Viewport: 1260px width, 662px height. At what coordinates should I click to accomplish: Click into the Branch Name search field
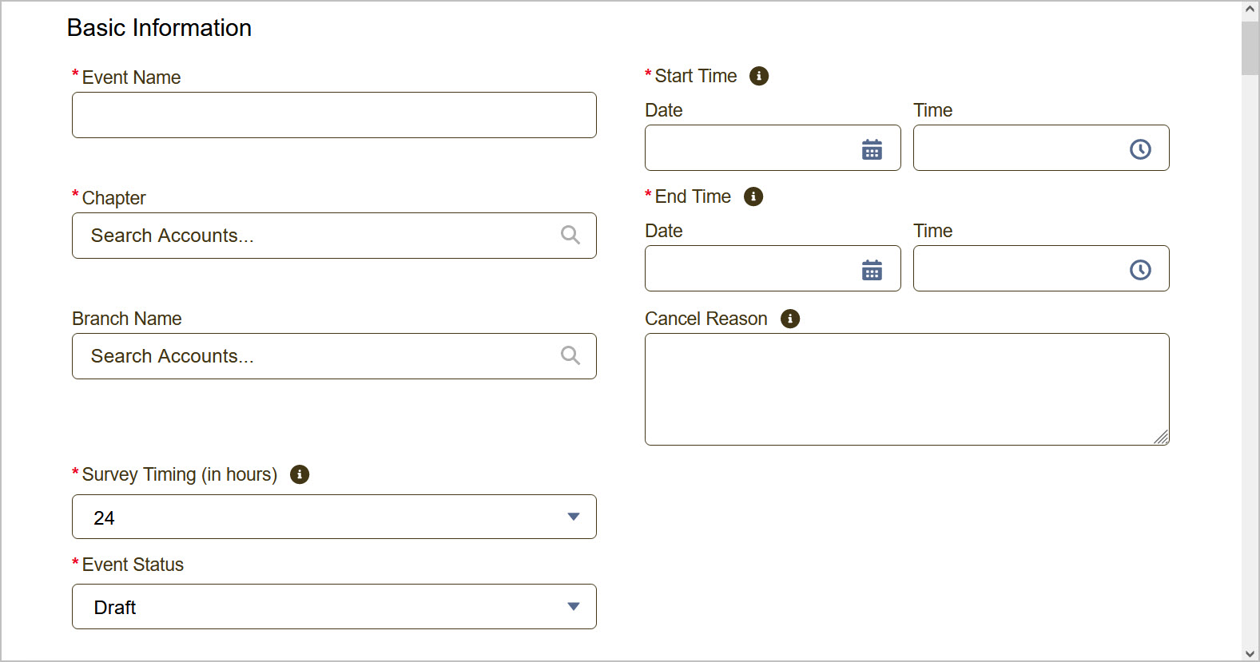click(x=320, y=356)
